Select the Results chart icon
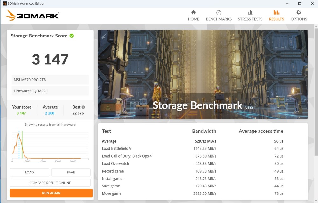The width and height of the screenshot is (318, 203). tap(276, 12)
